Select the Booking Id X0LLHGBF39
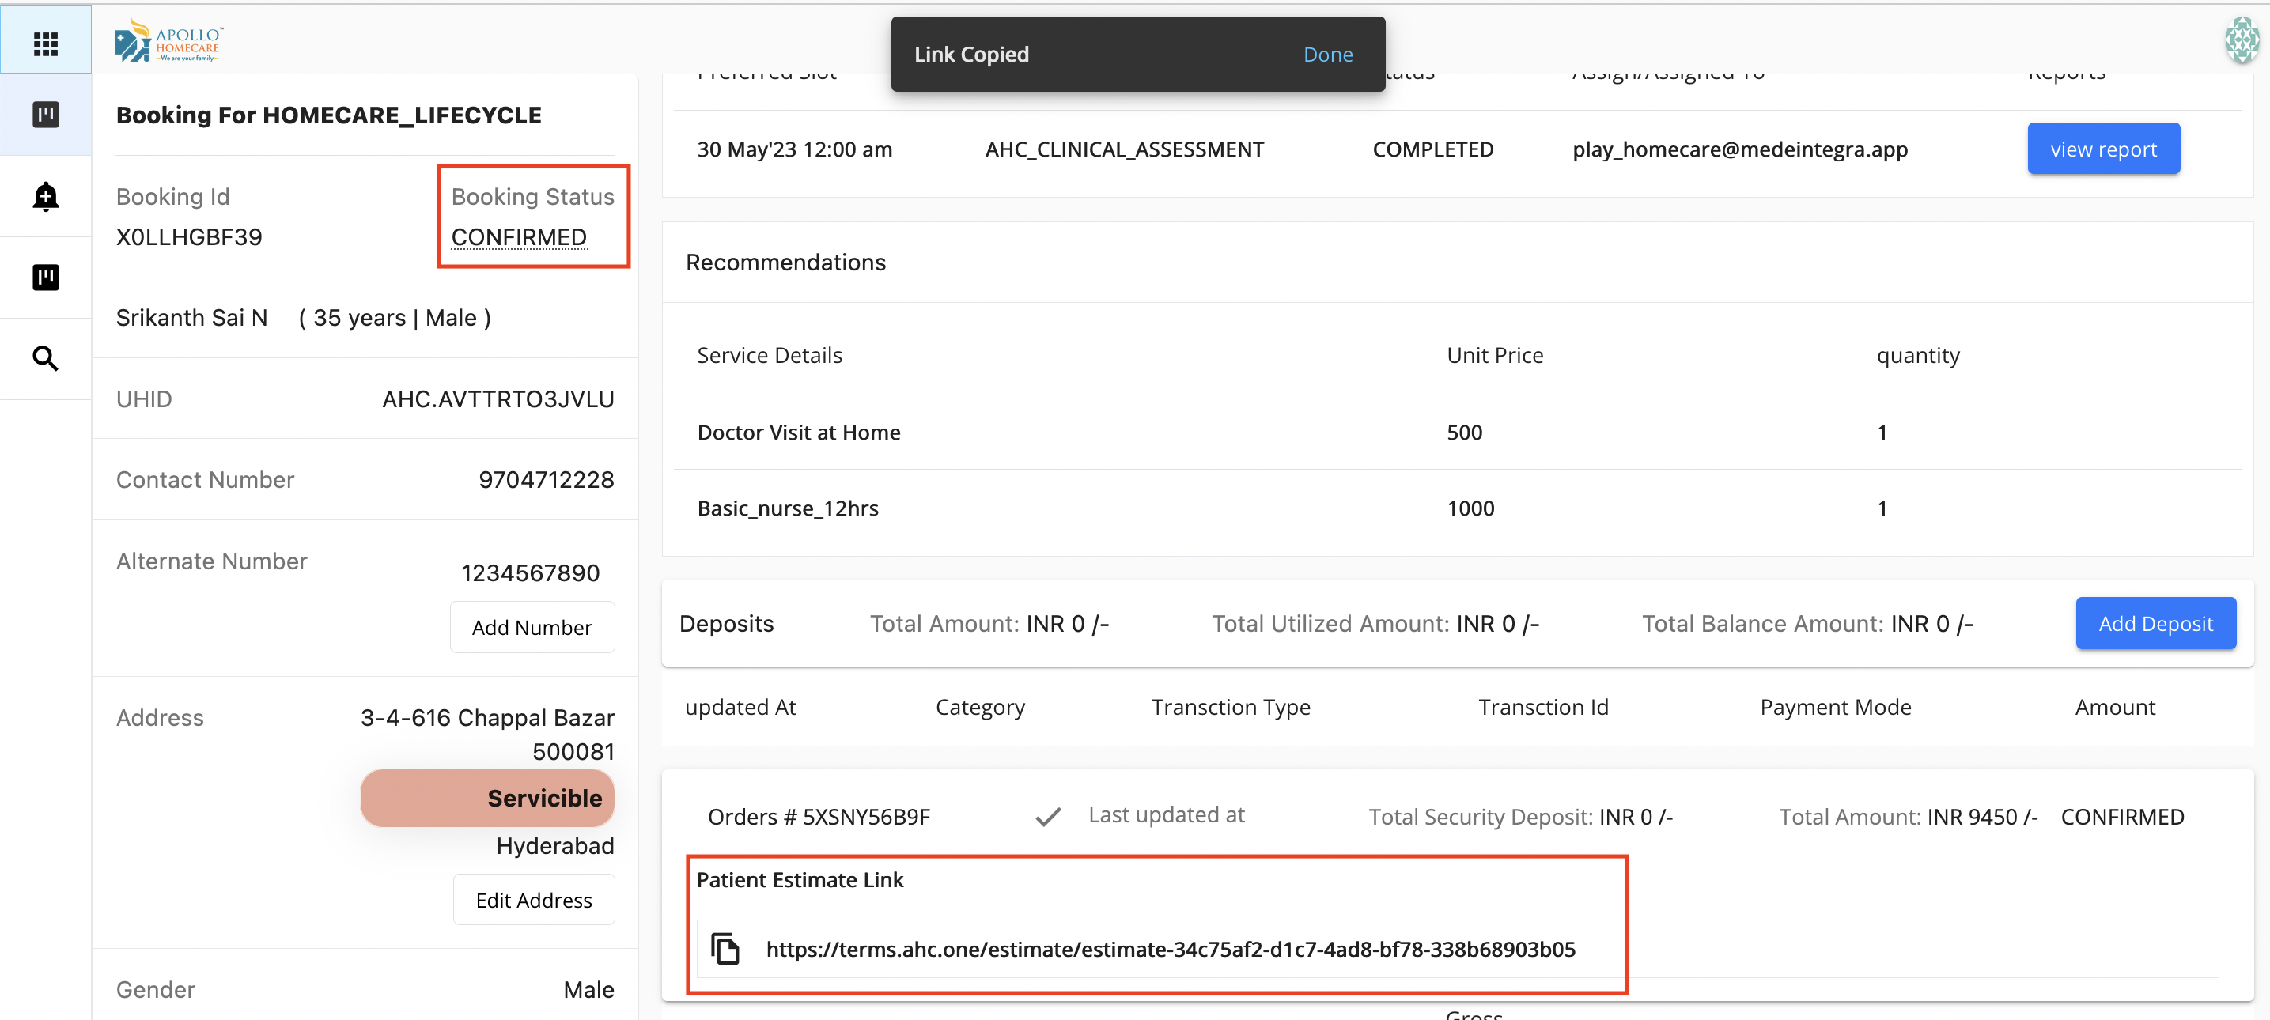Viewport: 2270px width, 1020px height. pos(188,236)
